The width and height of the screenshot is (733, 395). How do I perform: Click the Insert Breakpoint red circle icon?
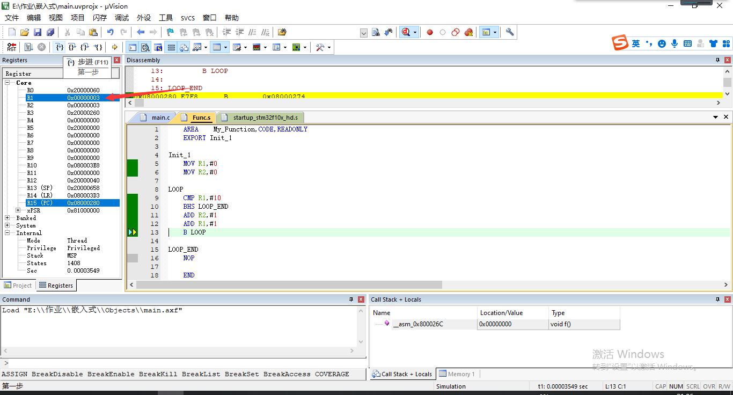[x=429, y=32]
